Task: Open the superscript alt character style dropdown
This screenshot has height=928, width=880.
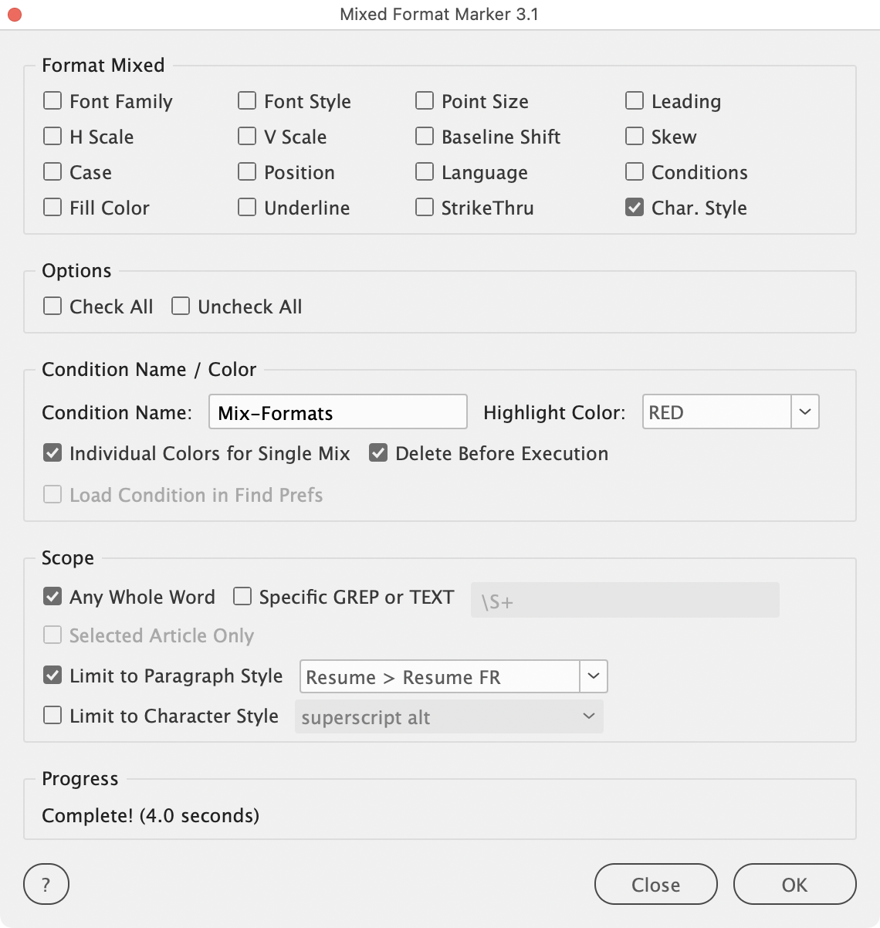Action: 588,717
